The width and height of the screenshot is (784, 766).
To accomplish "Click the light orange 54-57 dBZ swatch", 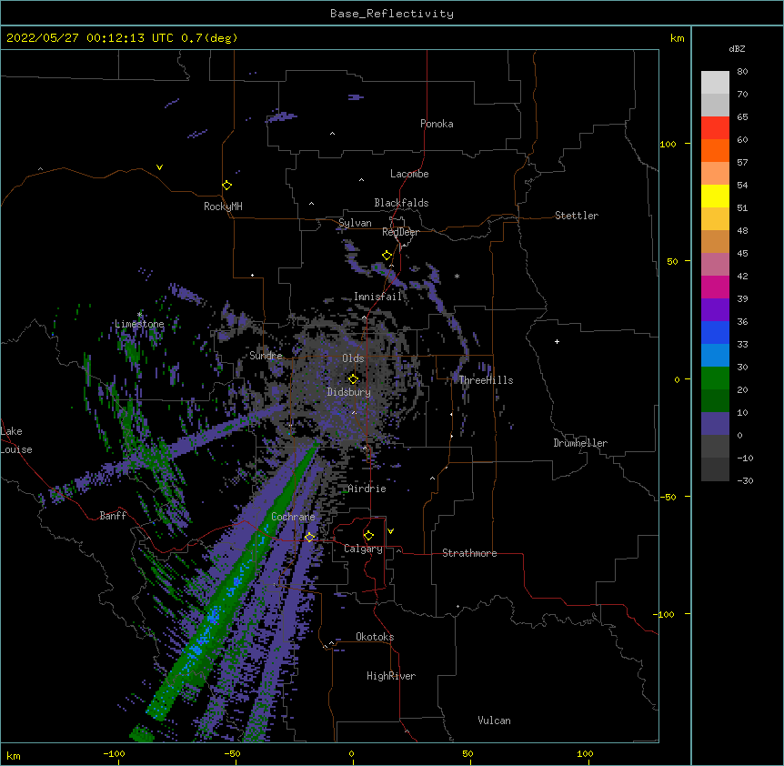I will pos(715,174).
